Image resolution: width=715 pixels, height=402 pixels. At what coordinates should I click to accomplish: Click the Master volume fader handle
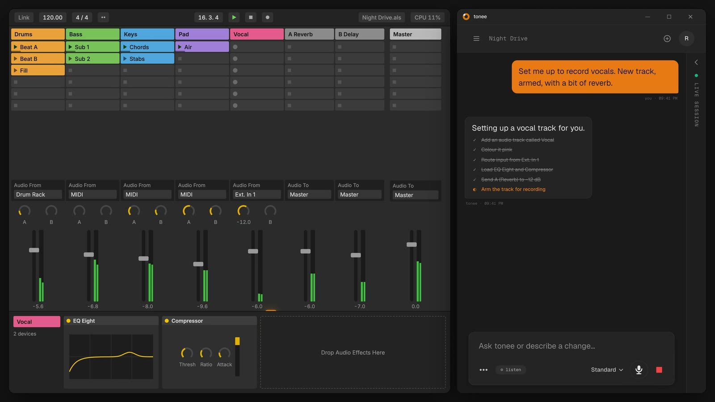412,244
